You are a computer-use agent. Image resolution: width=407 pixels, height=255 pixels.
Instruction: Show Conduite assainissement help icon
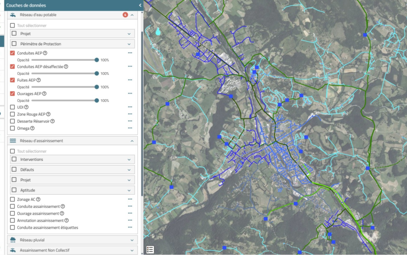pos(63,207)
